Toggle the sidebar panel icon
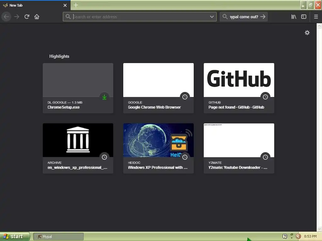The width and height of the screenshot is (322, 241). click(304, 17)
